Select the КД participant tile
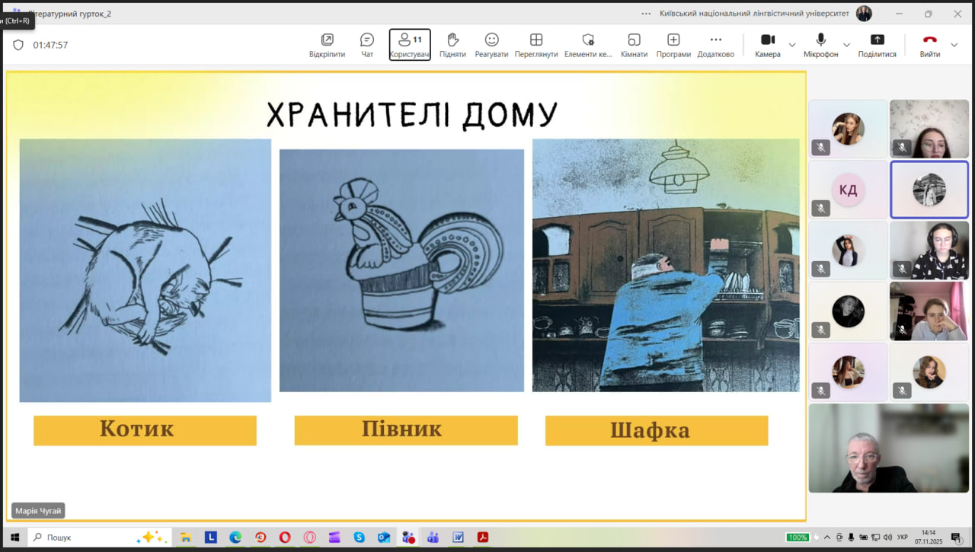Image resolution: width=975 pixels, height=552 pixels. coord(848,190)
